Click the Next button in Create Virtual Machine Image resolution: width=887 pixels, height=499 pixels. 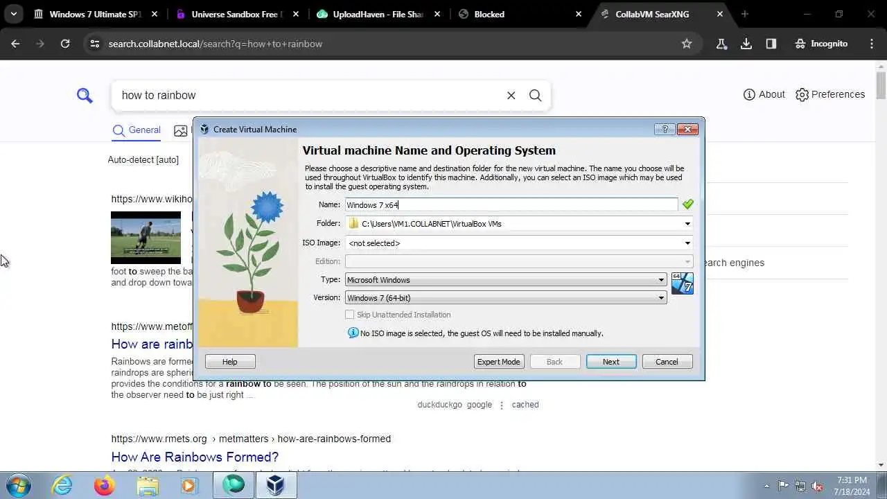pos(611,362)
